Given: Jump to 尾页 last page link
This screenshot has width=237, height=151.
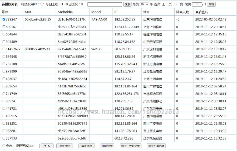Looking at the screenshot, I should (188, 4).
